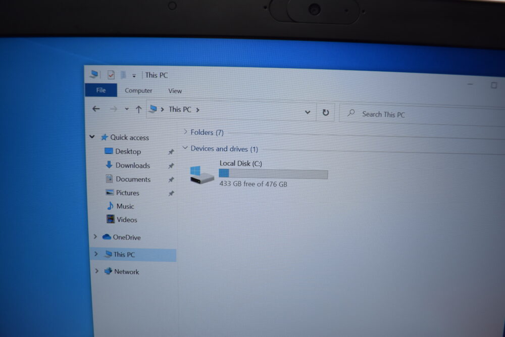Viewport: 505px width, 337px height.
Task: Expand the OneDrive tree node
Action: pyautogui.click(x=95, y=237)
